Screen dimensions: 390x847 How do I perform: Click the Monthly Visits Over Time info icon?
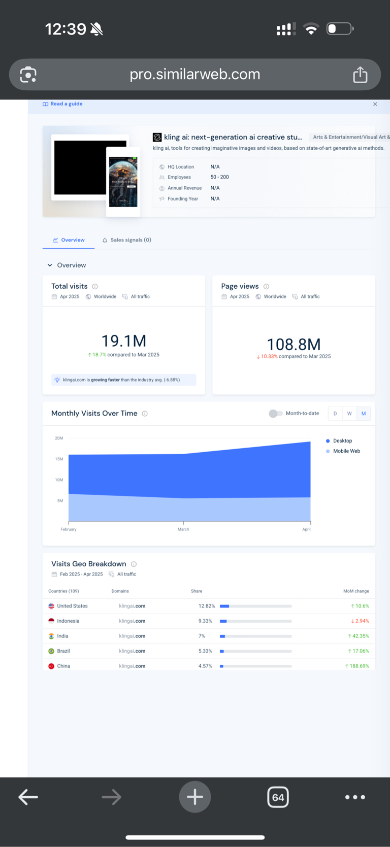point(145,414)
